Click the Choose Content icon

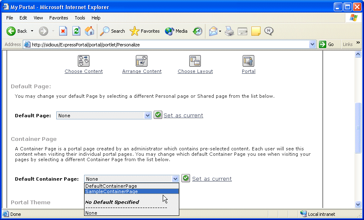pyautogui.click(x=84, y=61)
